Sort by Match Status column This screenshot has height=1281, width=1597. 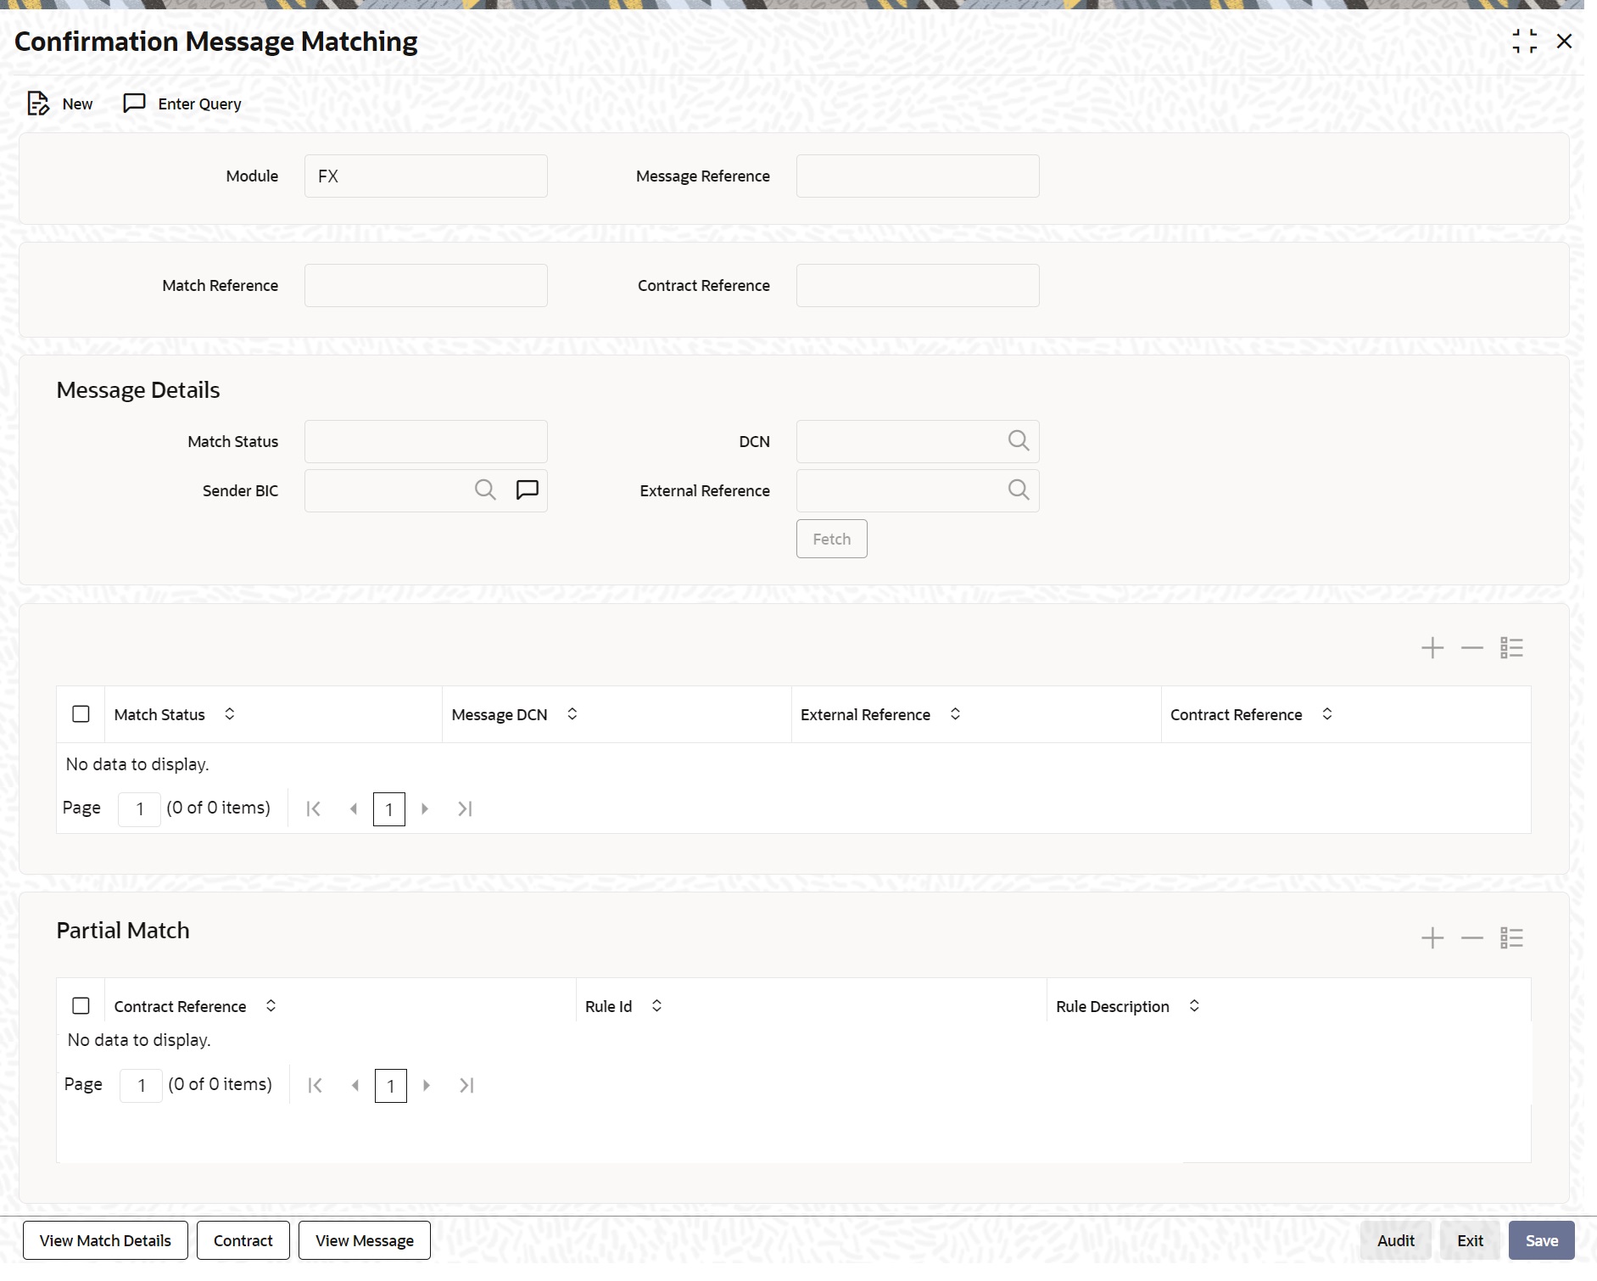click(230, 714)
